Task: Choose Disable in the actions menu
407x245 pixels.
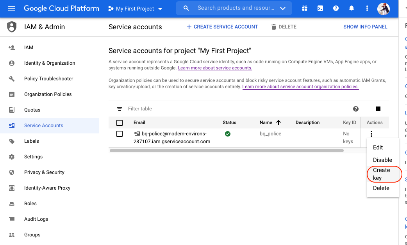Action: [x=382, y=160]
